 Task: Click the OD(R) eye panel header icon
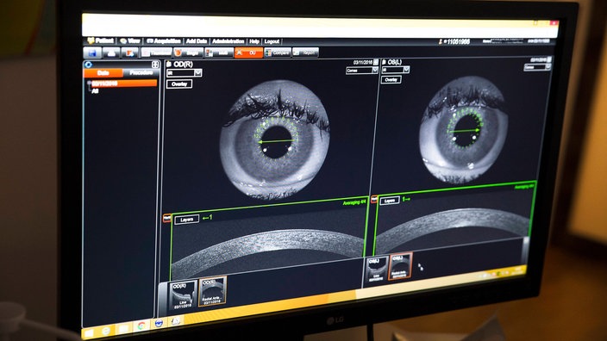pyautogui.click(x=169, y=65)
